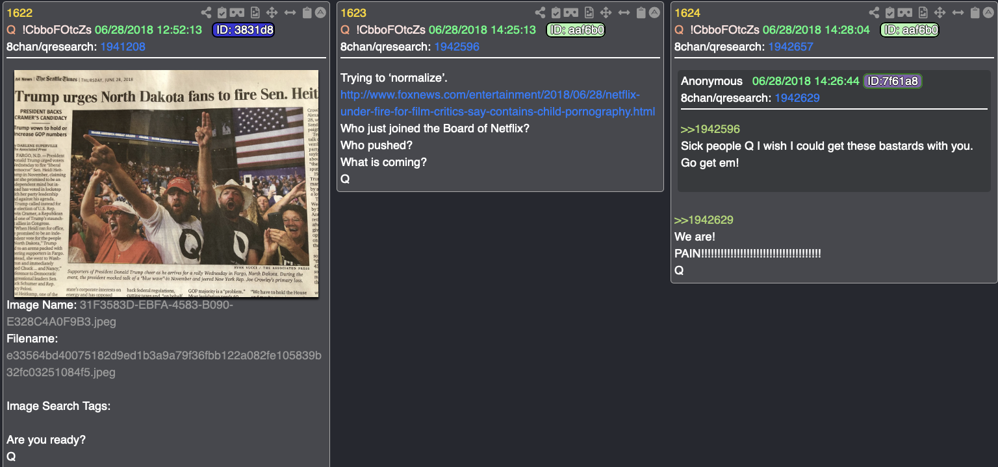Screen dimensions: 998x467
Task: Toggle user ID 3831d8 badge
Action: [243, 30]
